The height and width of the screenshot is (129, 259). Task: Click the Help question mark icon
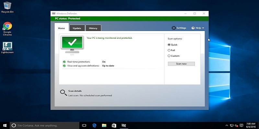(x=193, y=28)
